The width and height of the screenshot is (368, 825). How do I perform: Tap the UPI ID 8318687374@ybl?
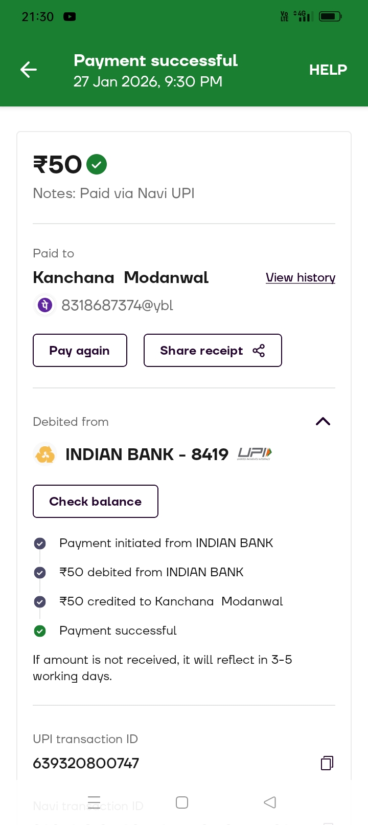[117, 306]
